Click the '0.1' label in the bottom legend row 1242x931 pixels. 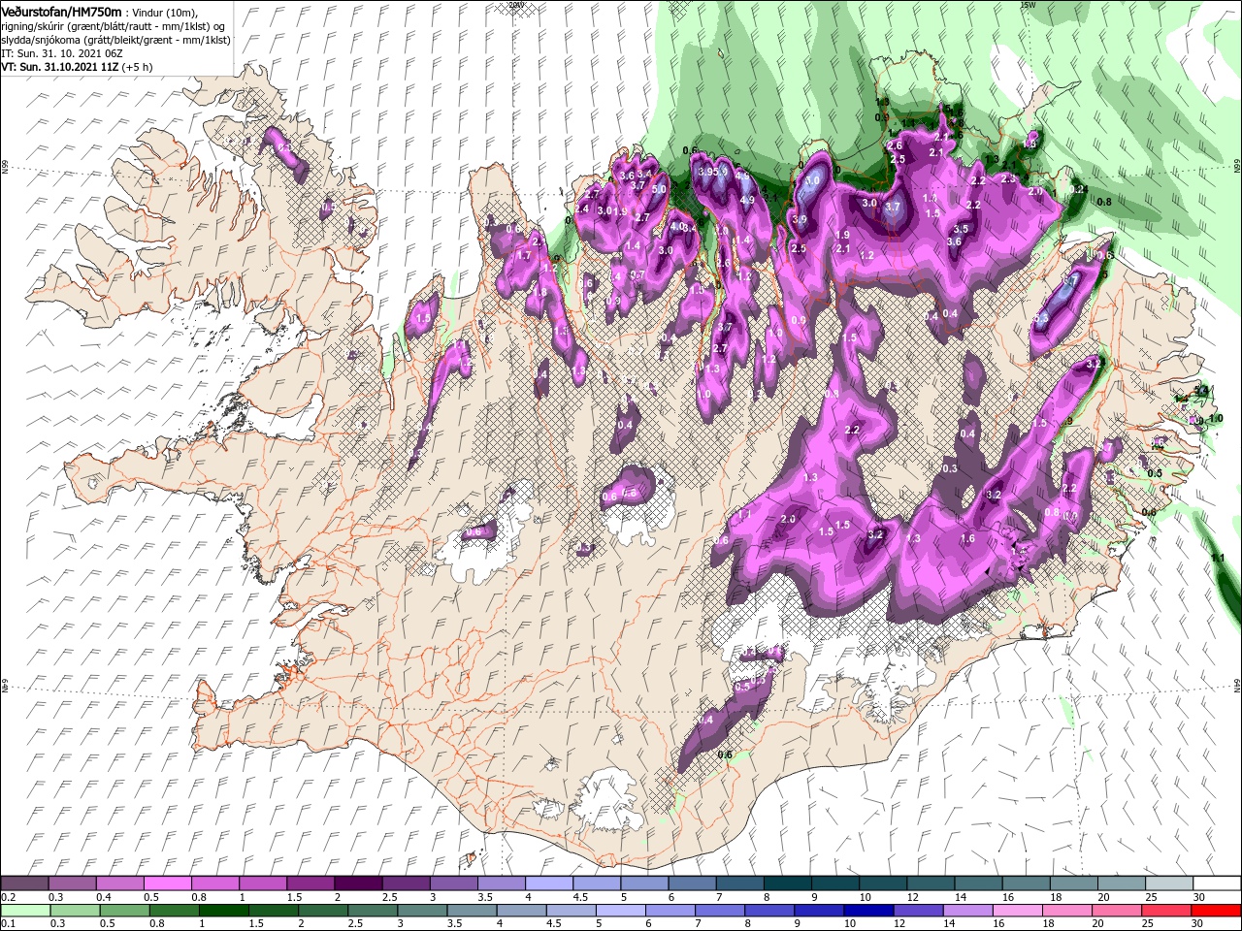tap(8, 923)
